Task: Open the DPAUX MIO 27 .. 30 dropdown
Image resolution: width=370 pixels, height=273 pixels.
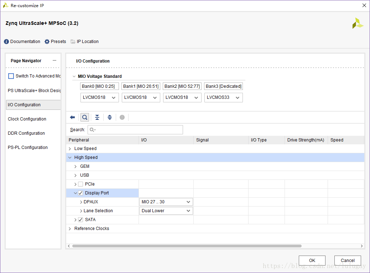Action: point(166,202)
